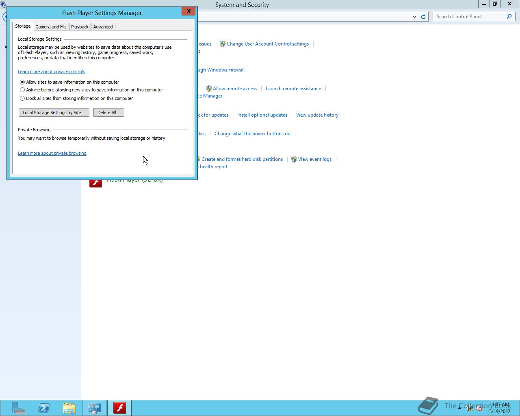This screenshot has height=416, width=520.
Task: Open Change User Account Control settings
Action: click(268, 44)
